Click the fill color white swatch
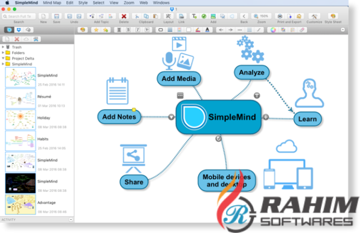The image size is (360, 233). 188,30
